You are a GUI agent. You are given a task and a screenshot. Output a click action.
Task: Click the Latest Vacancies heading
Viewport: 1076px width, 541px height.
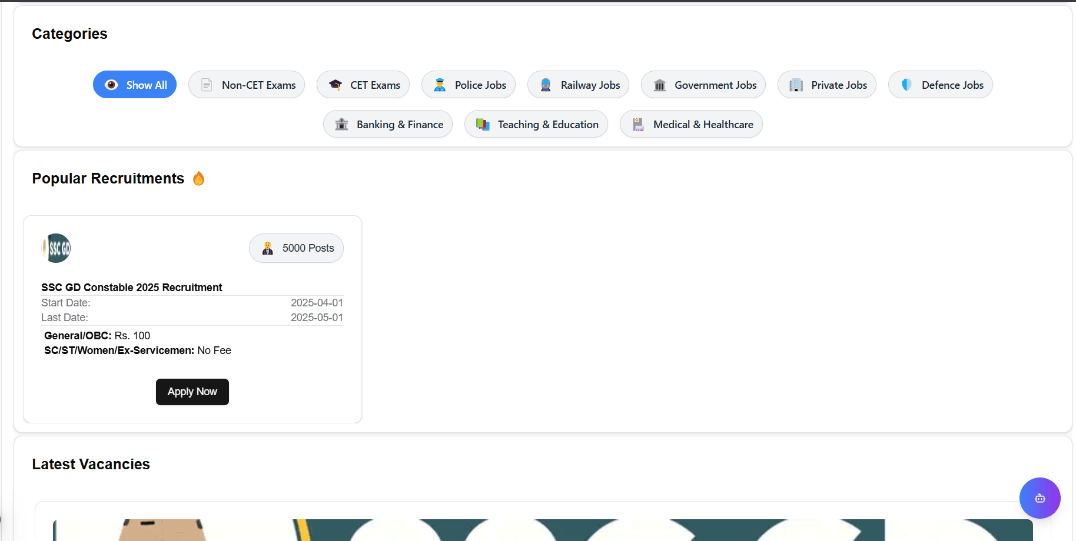point(91,464)
